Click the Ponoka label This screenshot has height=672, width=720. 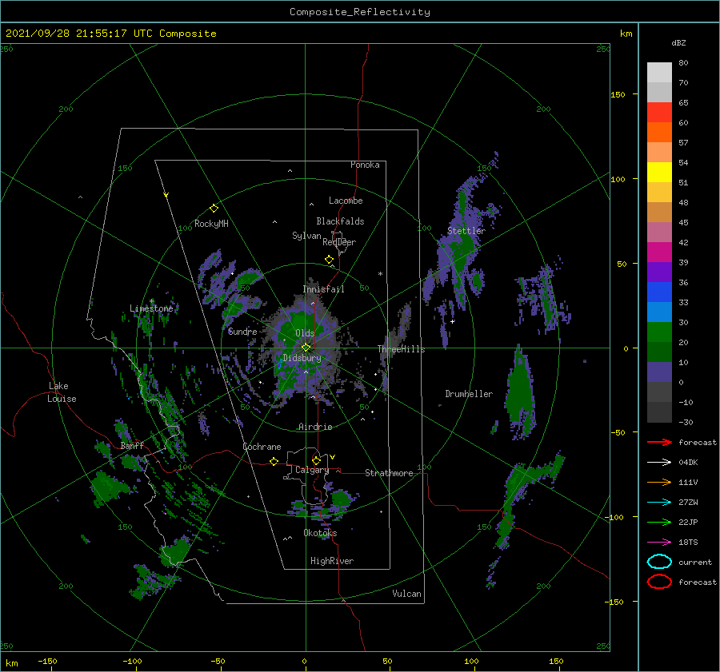[x=365, y=165]
